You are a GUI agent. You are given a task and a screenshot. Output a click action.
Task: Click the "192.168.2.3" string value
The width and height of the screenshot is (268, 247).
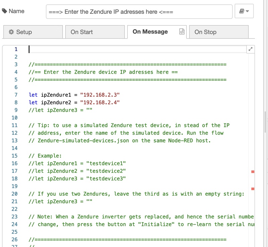100,95
